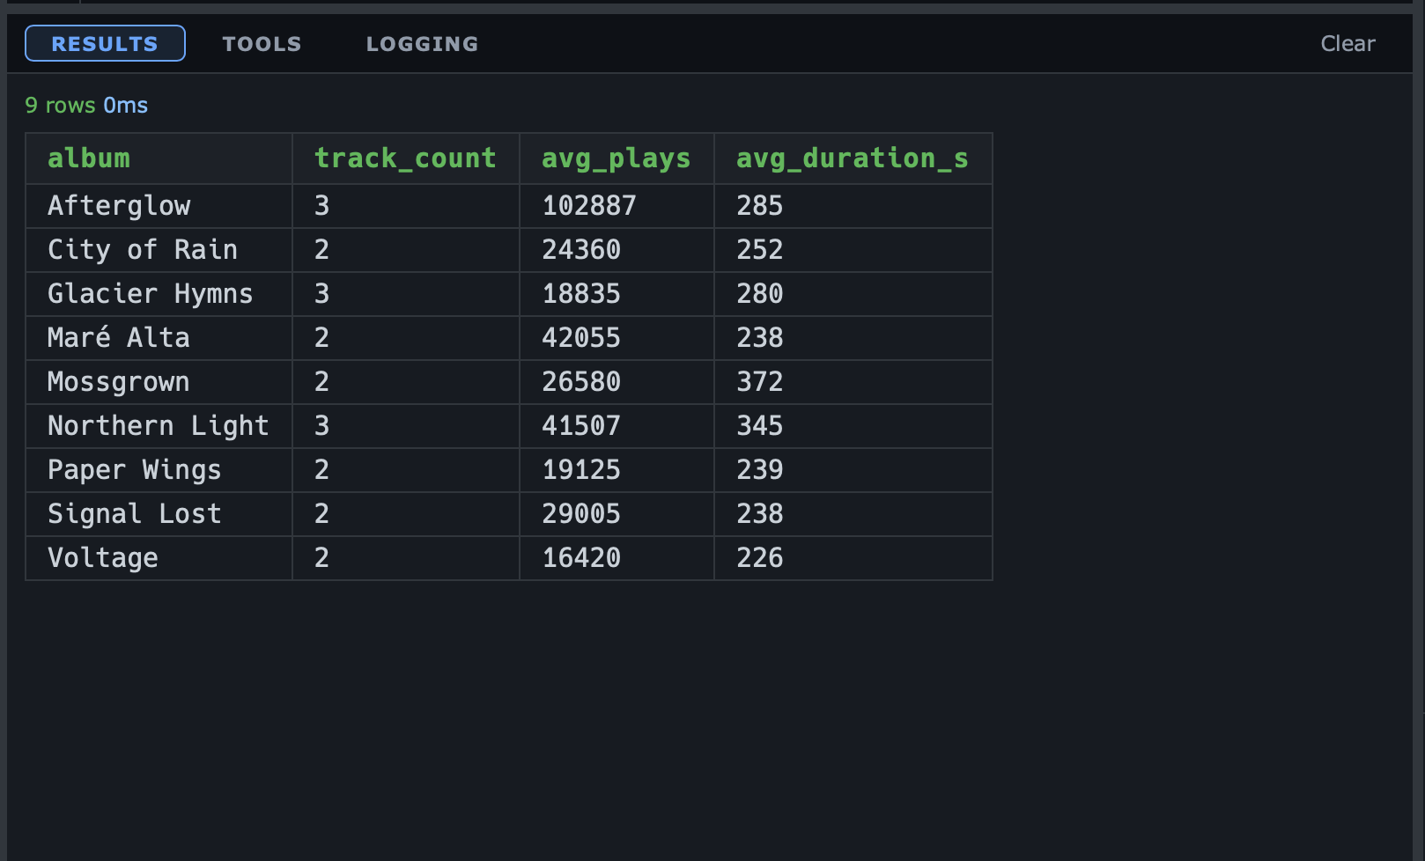
Task: Select the City of Rain cell
Action: pos(159,250)
